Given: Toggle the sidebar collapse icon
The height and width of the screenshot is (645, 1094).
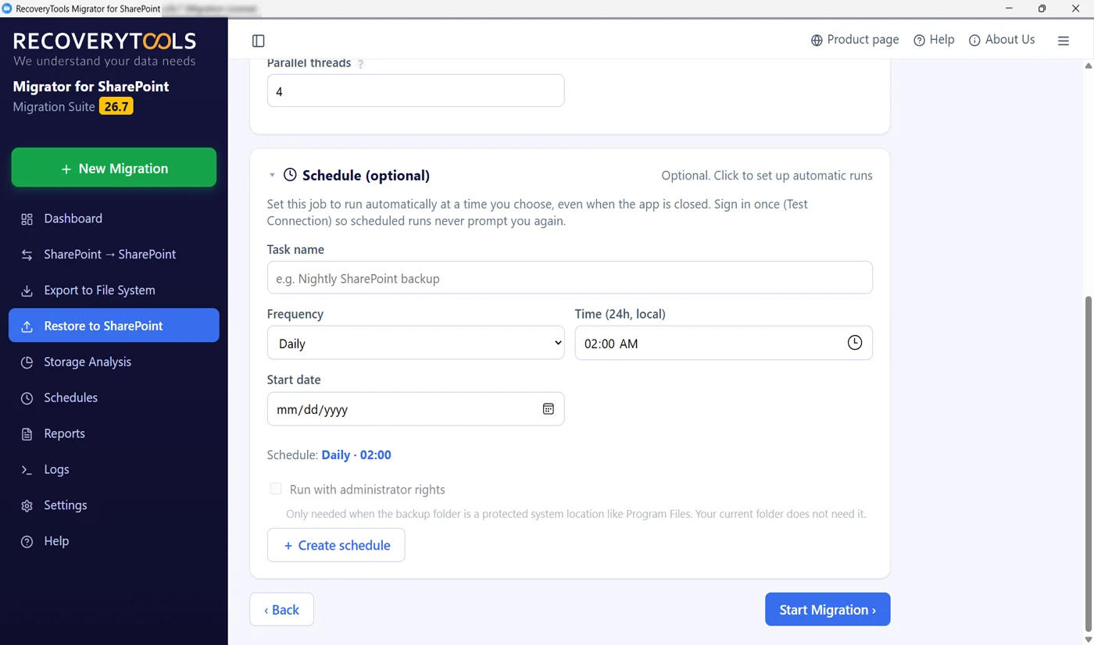Looking at the screenshot, I should tap(259, 41).
